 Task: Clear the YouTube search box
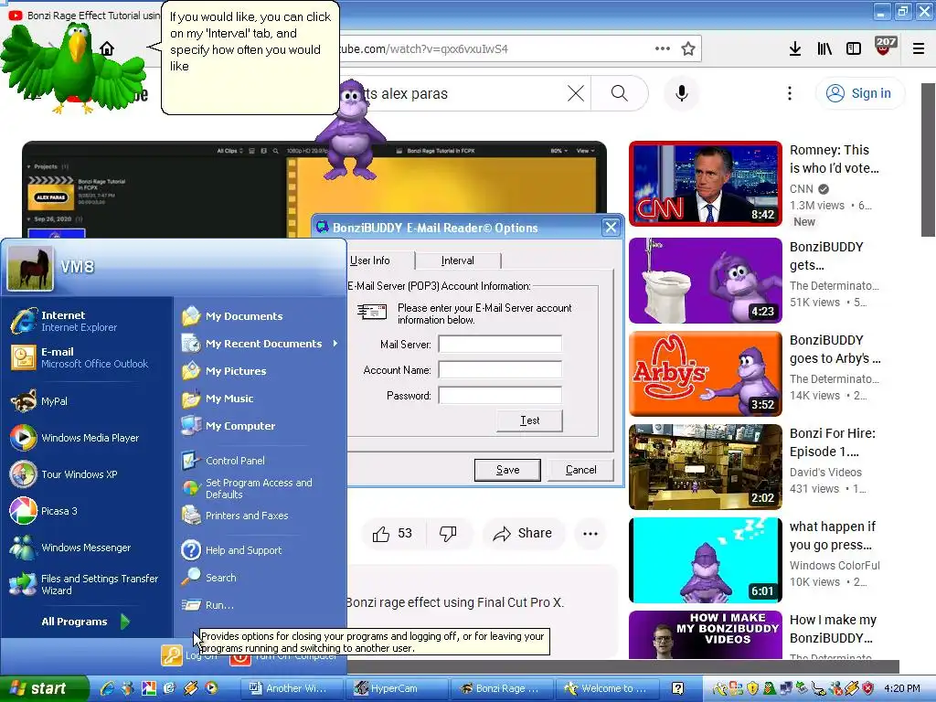[576, 93]
